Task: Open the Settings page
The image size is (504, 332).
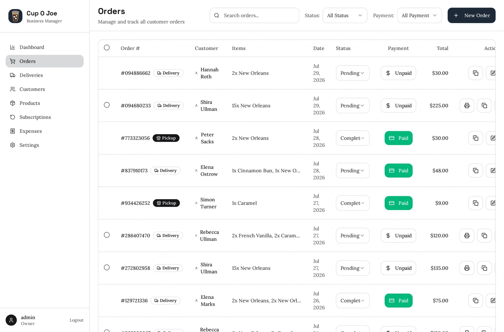Action: [x=44, y=145]
